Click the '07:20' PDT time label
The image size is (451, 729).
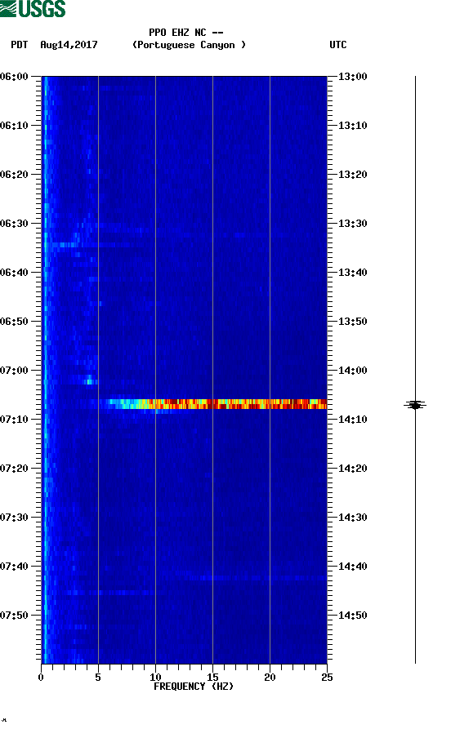15,469
